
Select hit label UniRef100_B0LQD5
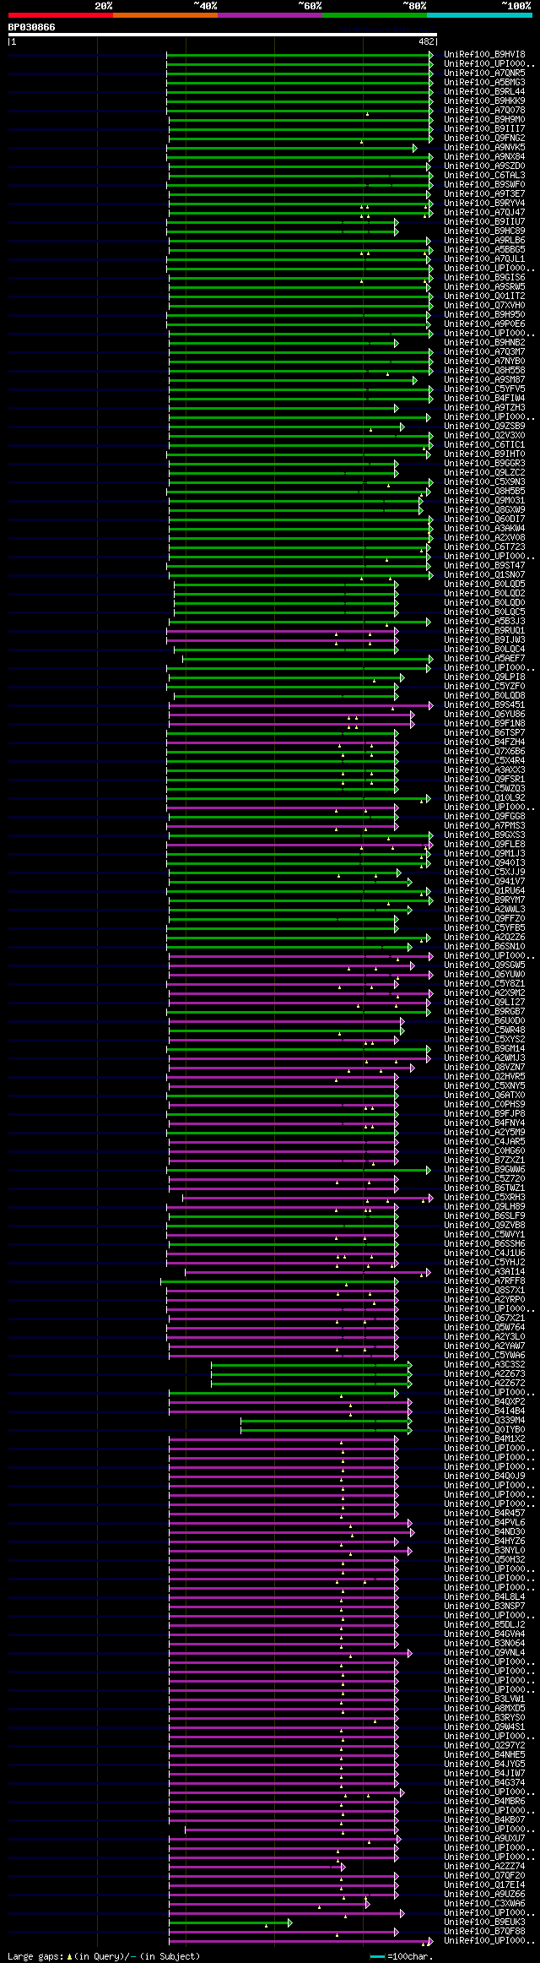[x=485, y=584]
